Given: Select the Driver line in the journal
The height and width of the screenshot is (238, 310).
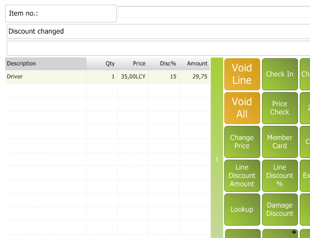Looking at the screenshot, I should click(107, 77).
